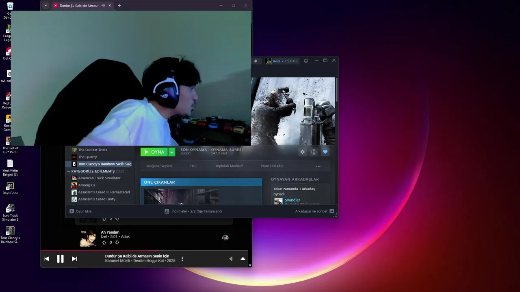Click the Oyun Ekle label
The height and width of the screenshot is (292, 520).
coord(84,211)
